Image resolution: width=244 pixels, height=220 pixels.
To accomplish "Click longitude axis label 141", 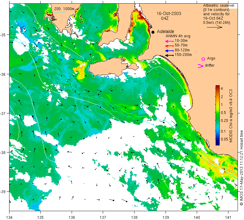I will point(228,217).
